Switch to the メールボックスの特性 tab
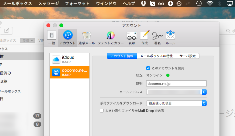Viewport: 235px width, 136px height. tap(156, 56)
